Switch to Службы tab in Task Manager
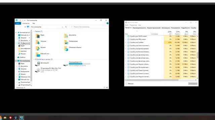 193,28
